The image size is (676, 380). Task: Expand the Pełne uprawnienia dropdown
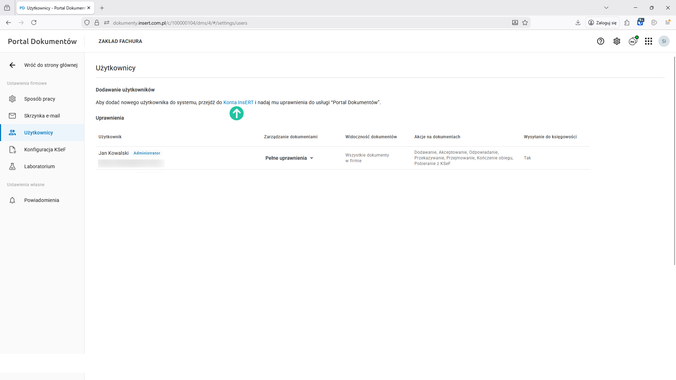289,158
